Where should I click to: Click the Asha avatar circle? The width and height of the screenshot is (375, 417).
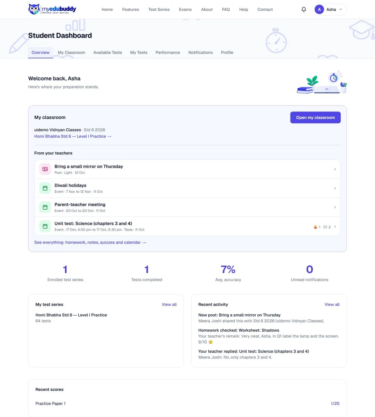(319, 10)
